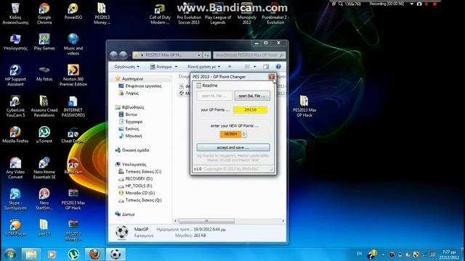Click the disabled open ML File button
Image resolution: width=465 pixels, height=261 pixels.
[x=215, y=96]
